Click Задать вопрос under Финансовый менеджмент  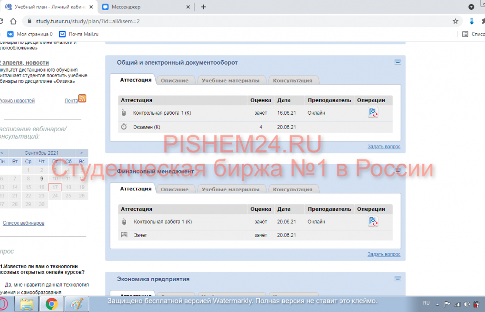click(384, 254)
